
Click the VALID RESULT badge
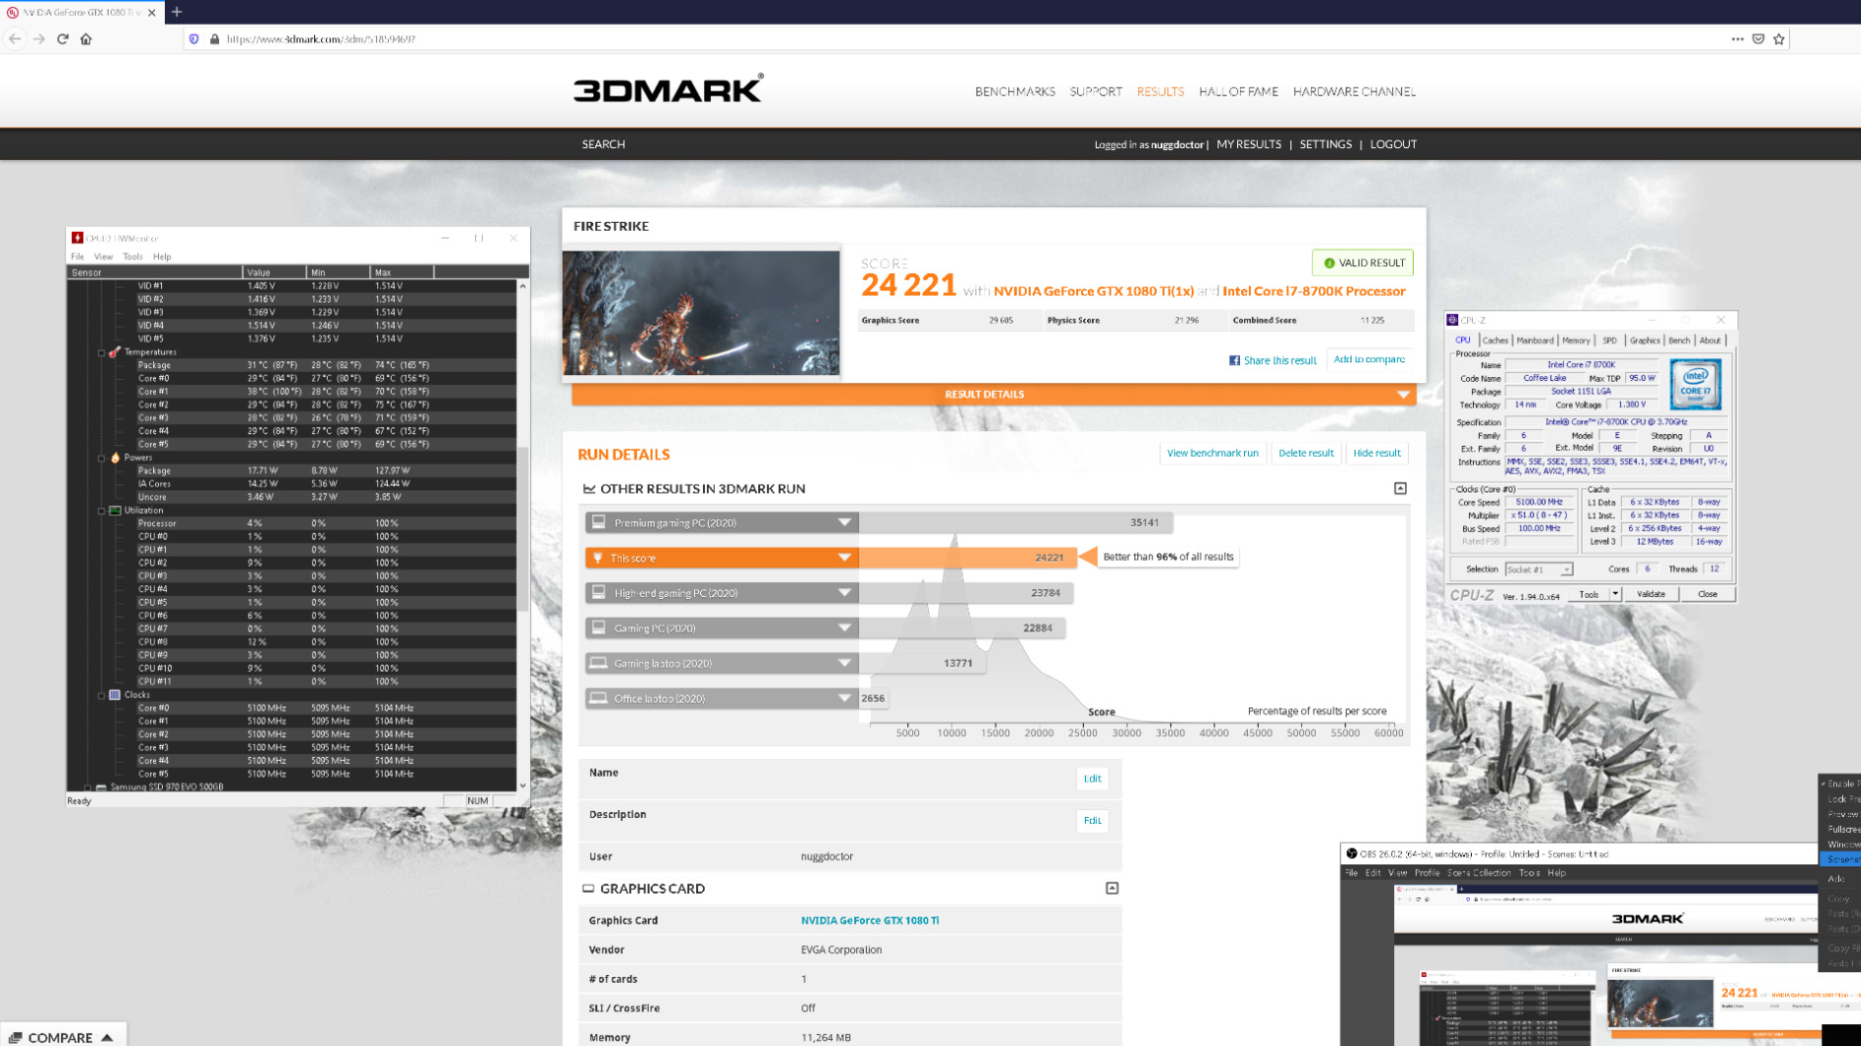click(x=1362, y=262)
